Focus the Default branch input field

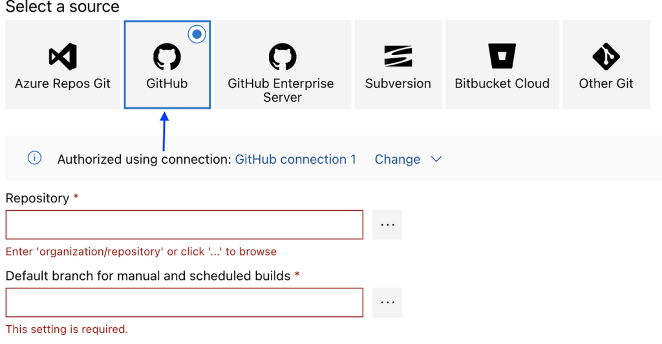point(184,302)
